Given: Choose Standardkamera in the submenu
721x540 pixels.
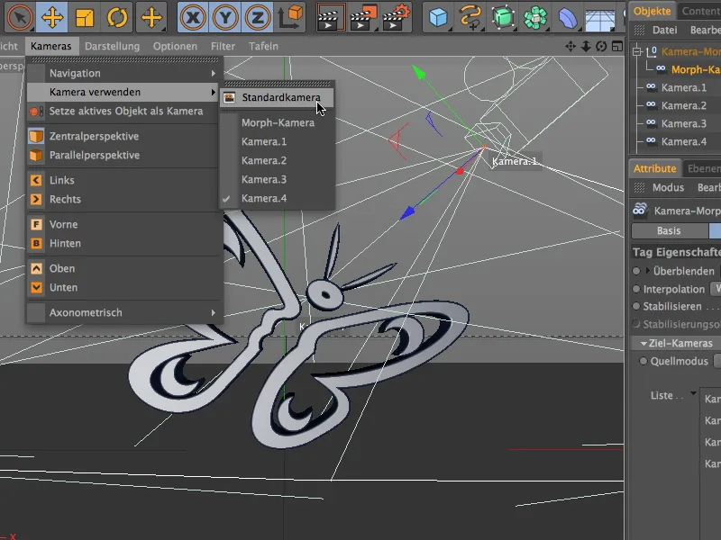Looking at the screenshot, I should point(277,97).
